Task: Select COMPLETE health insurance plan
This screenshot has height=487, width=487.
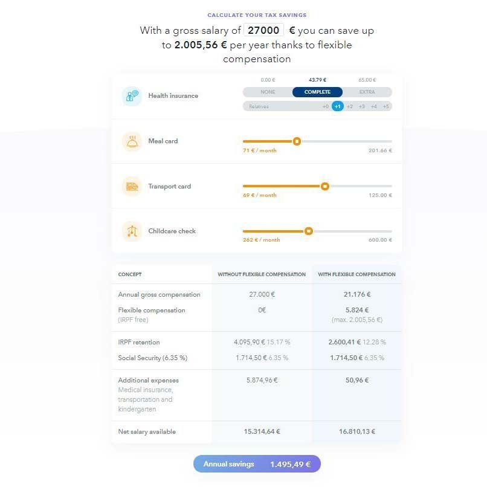Action: [x=317, y=92]
